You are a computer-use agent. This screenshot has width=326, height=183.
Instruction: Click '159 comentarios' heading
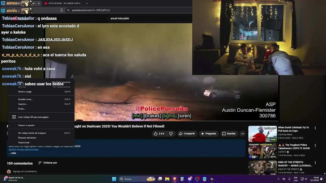(x=20, y=163)
